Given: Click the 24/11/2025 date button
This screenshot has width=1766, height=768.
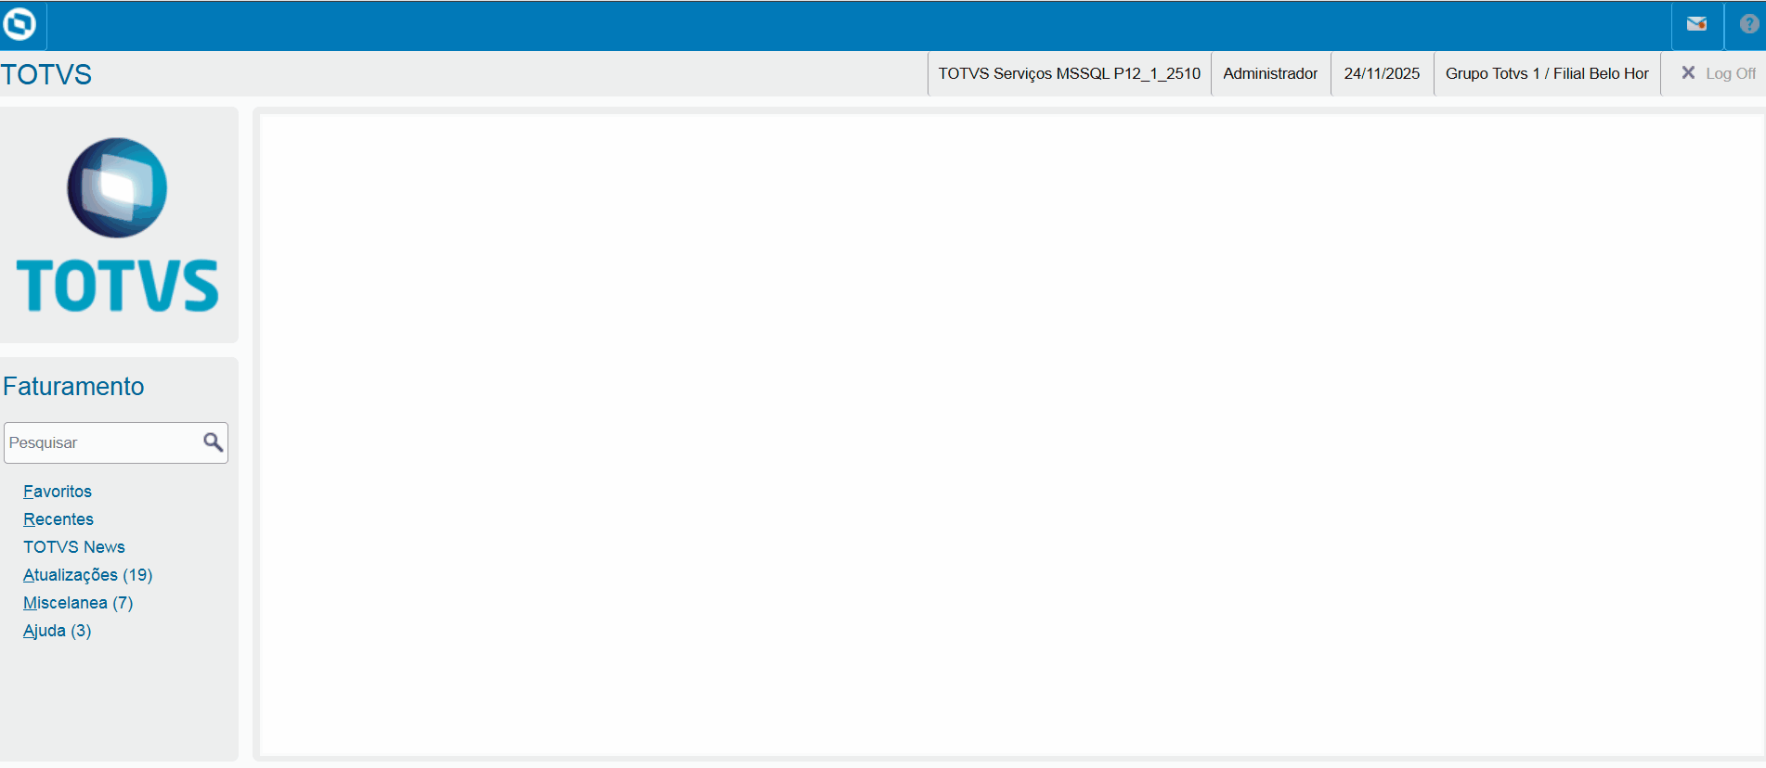Looking at the screenshot, I should pyautogui.click(x=1382, y=73).
